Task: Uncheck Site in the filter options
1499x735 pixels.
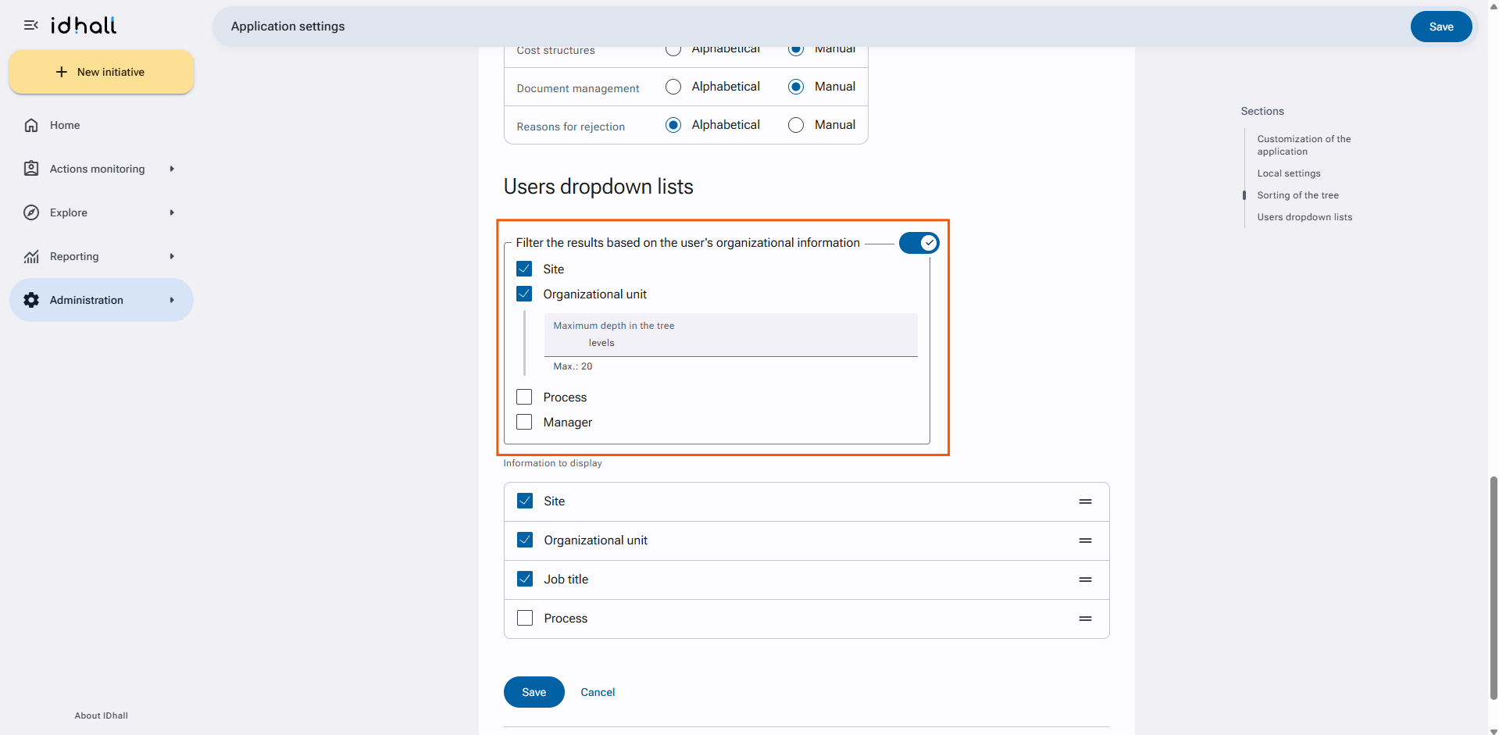Action: [x=524, y=269]
